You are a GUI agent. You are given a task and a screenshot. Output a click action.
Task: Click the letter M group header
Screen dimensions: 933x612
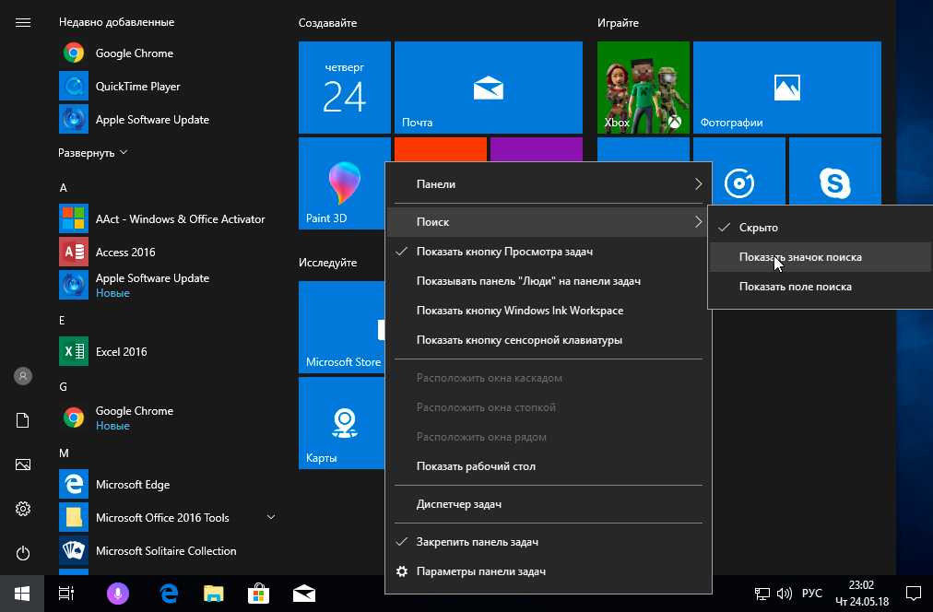(64, 453)
